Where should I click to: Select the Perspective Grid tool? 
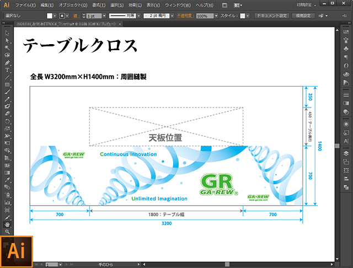coord(7,158)
